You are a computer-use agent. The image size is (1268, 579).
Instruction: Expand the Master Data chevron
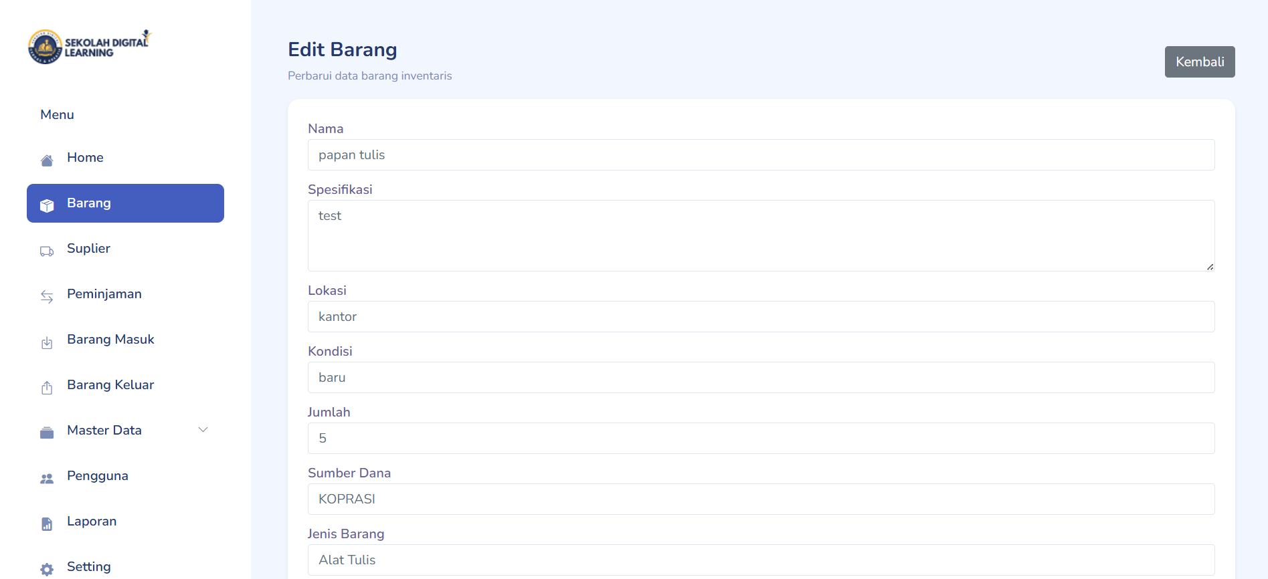pyautogui.click(x=203, y=430)
